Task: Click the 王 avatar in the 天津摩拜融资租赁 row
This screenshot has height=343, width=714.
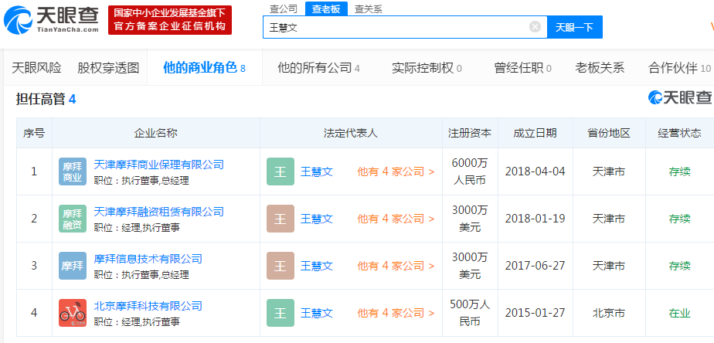Action: [x=280, y=219]
